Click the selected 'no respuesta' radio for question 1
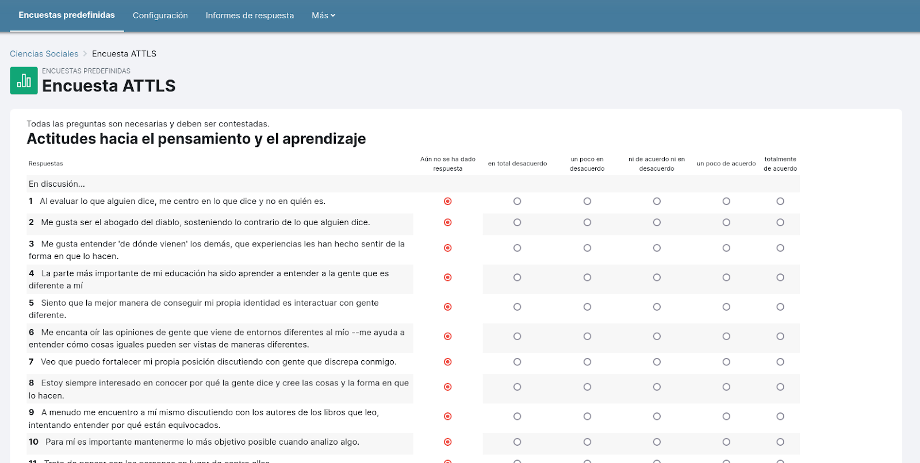The height and width of the screenshot is (463, 920). [448, 201]
